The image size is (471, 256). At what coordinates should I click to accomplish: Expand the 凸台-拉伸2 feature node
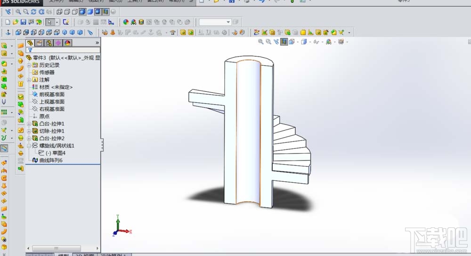point(29,138)
